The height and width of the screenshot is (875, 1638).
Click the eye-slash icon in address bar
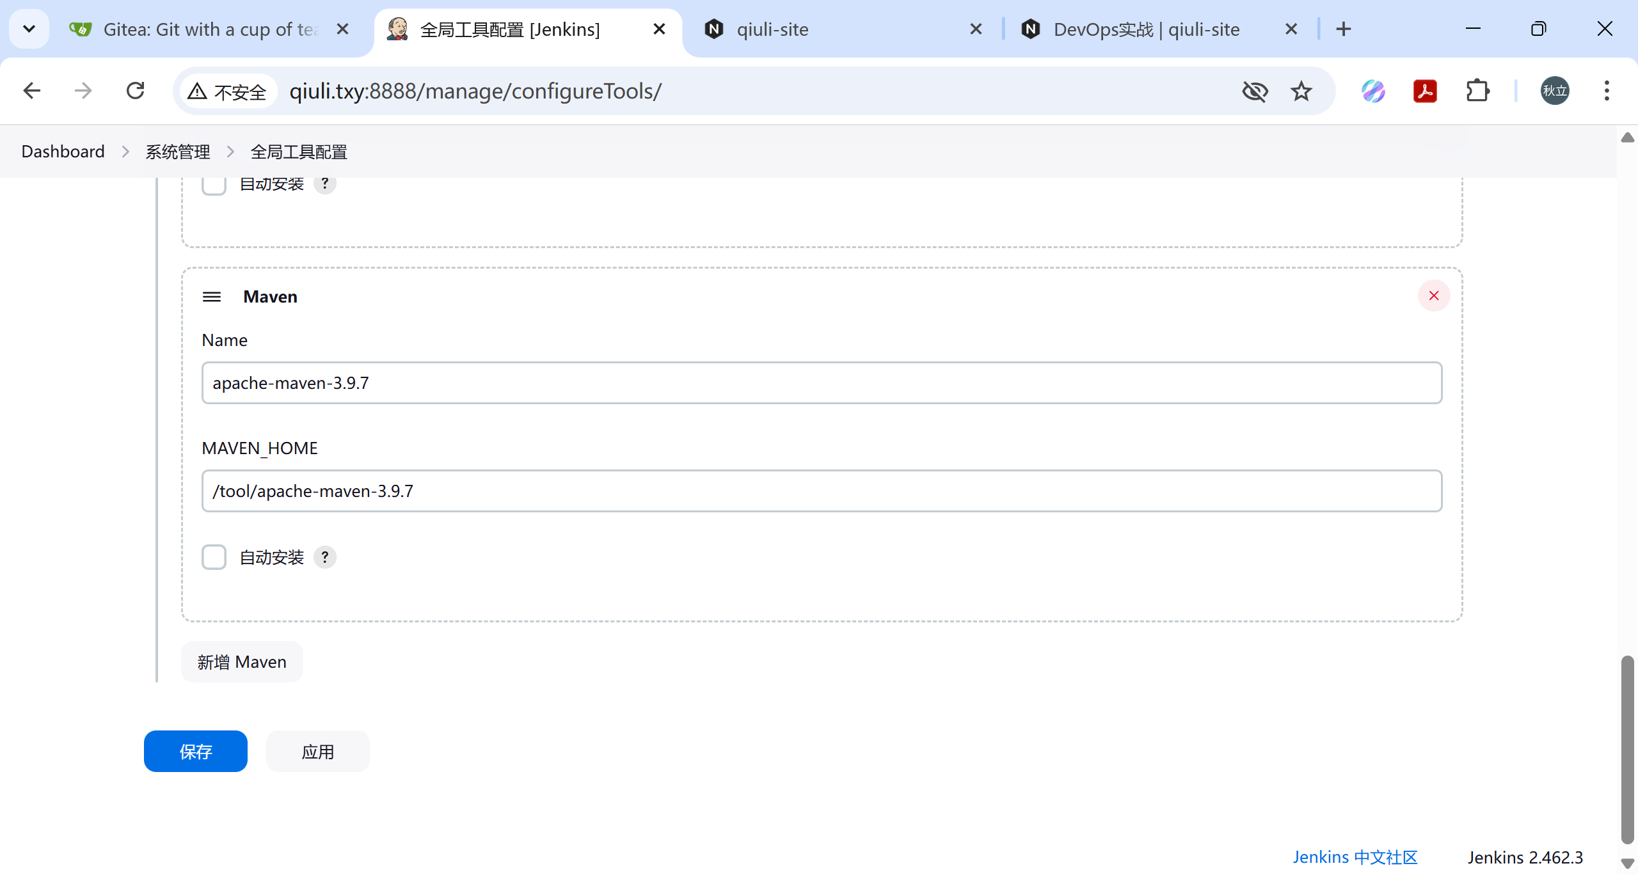pyautogui.click(x=1255, y=91)
